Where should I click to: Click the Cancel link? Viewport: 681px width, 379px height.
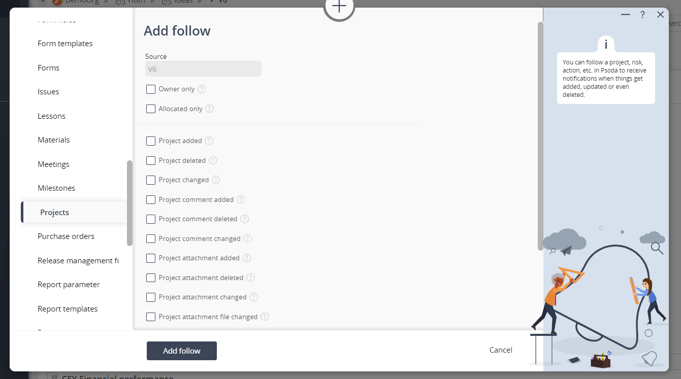point(501,350)
